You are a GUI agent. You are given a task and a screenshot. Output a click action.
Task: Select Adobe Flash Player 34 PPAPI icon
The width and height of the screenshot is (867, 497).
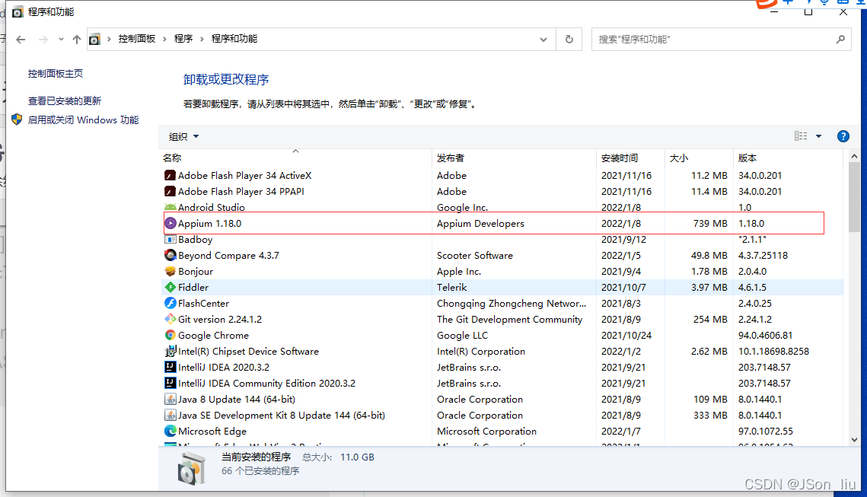[x=171, y=192]
